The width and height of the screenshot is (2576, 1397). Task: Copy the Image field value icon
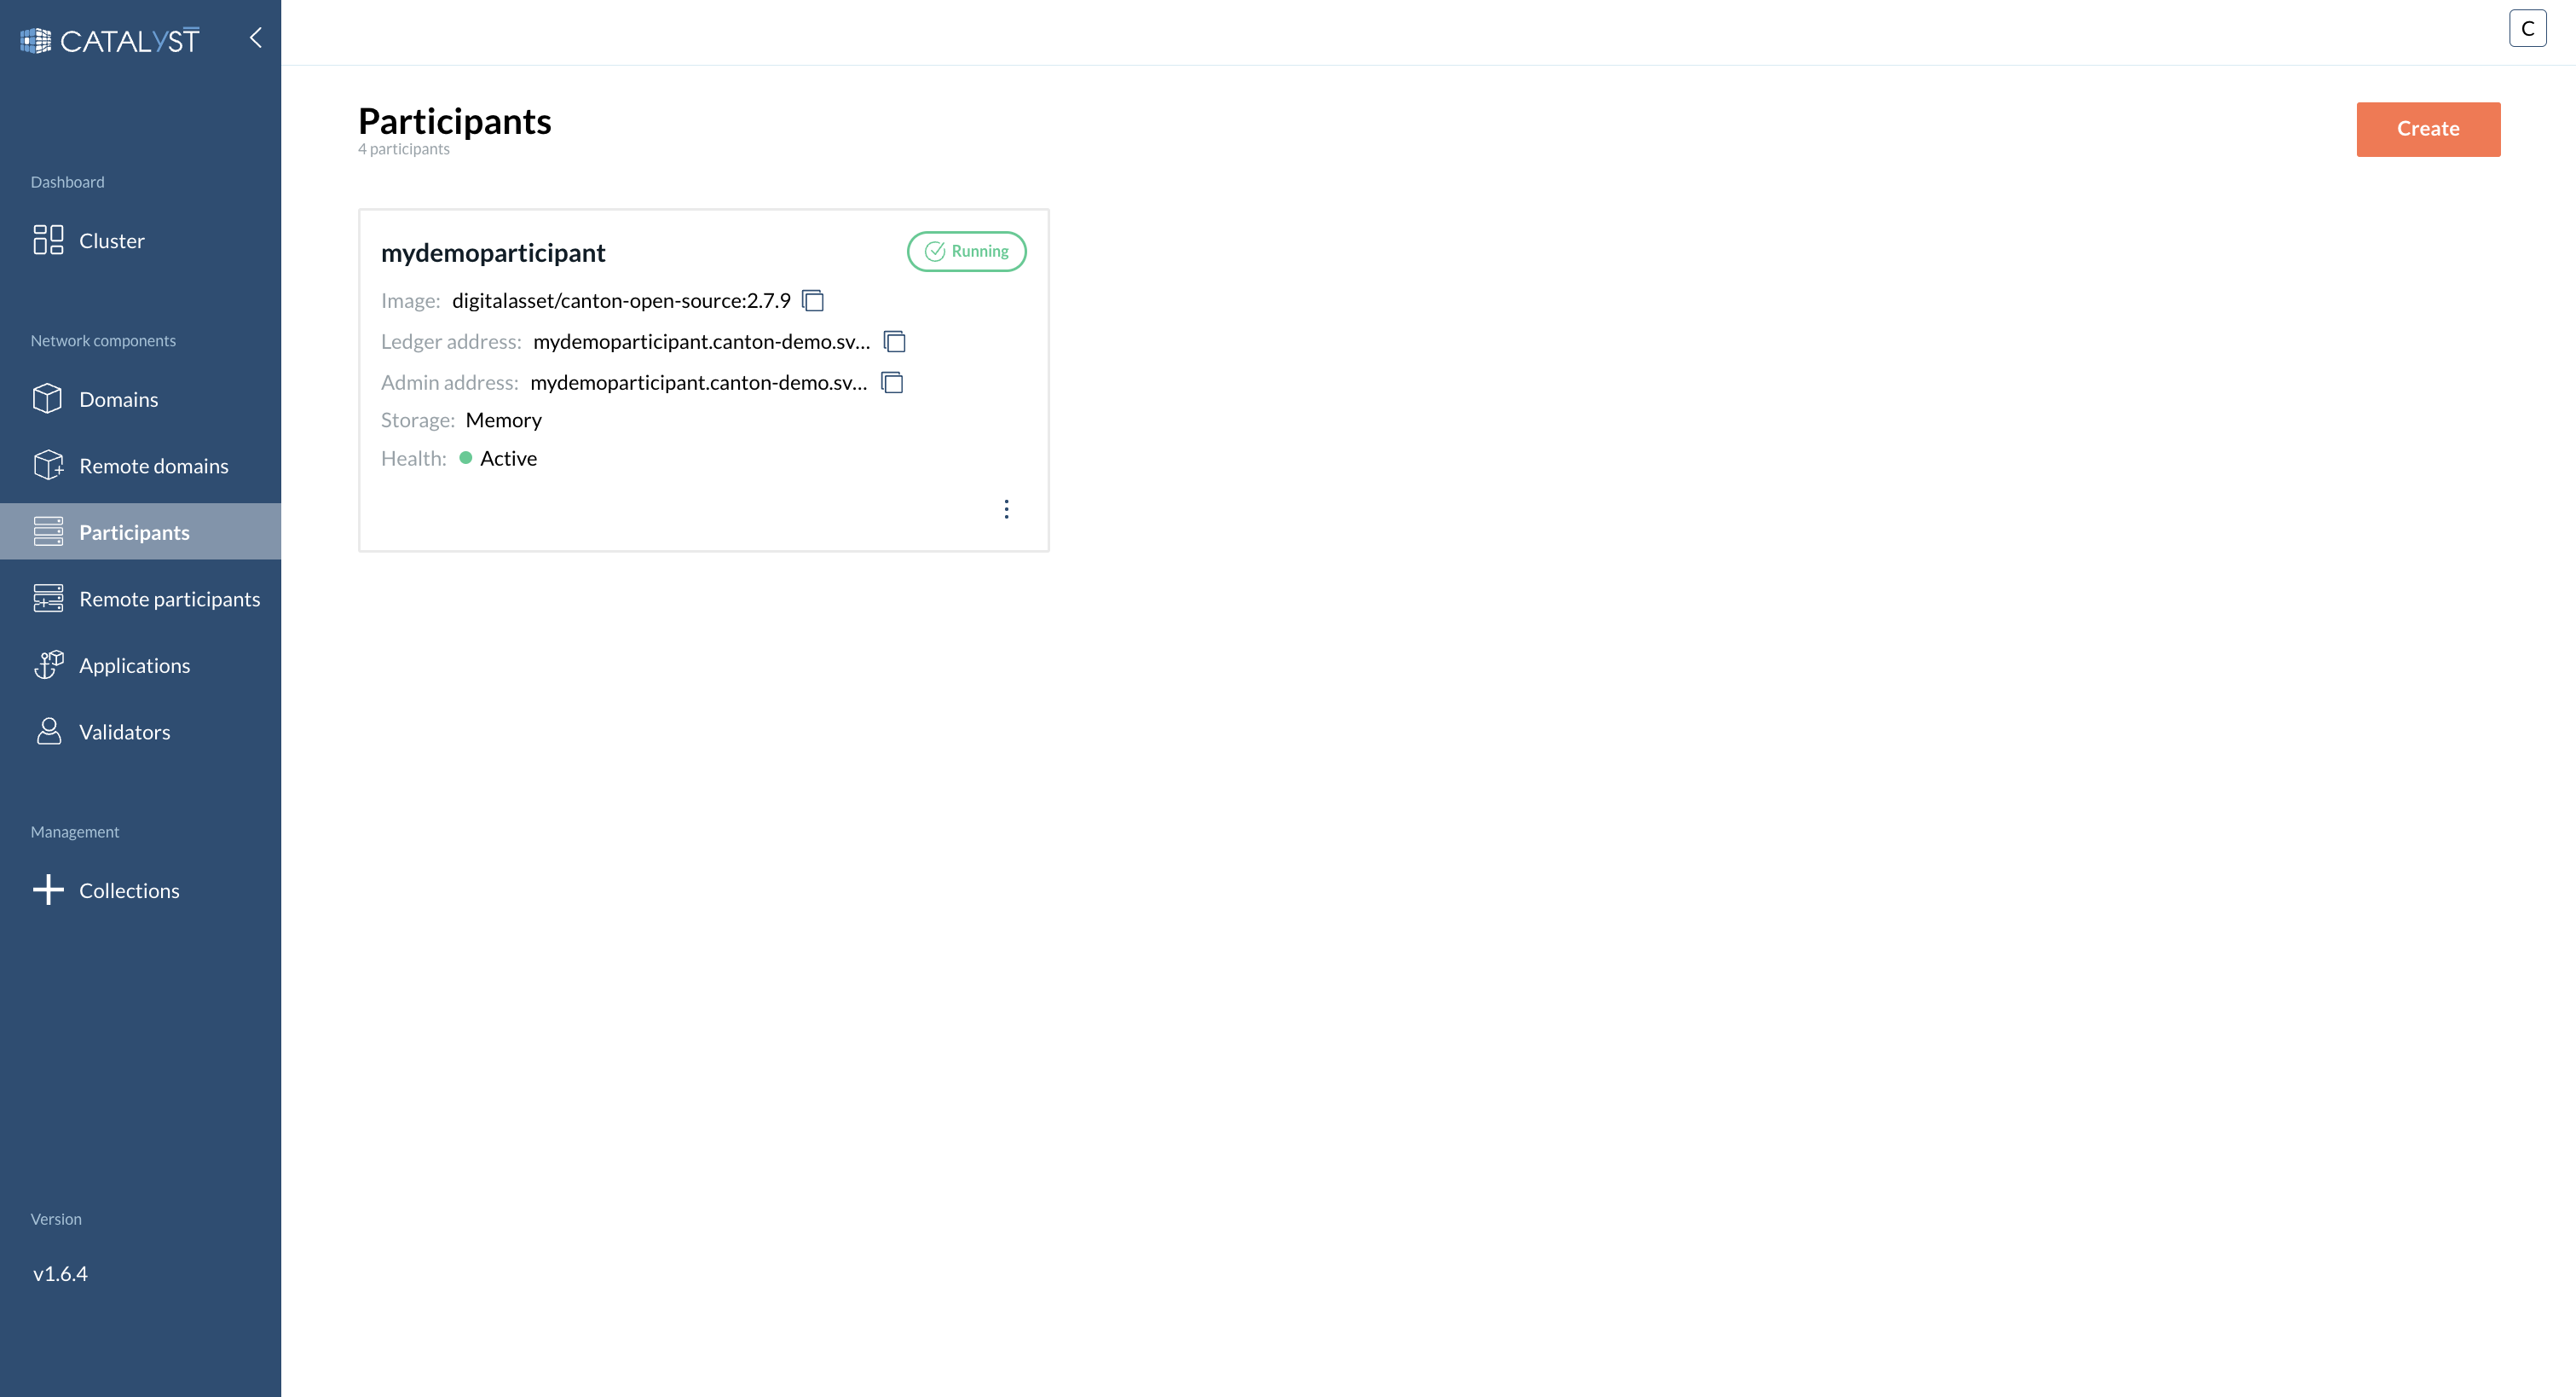(813, 301)
